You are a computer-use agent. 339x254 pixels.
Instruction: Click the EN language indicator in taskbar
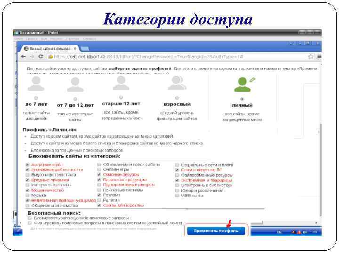point(279,232)
